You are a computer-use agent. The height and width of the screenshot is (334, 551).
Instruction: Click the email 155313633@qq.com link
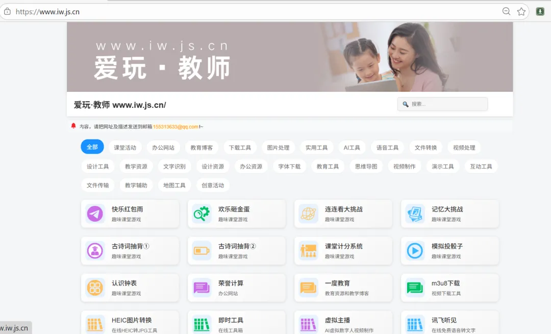point(176,127)
